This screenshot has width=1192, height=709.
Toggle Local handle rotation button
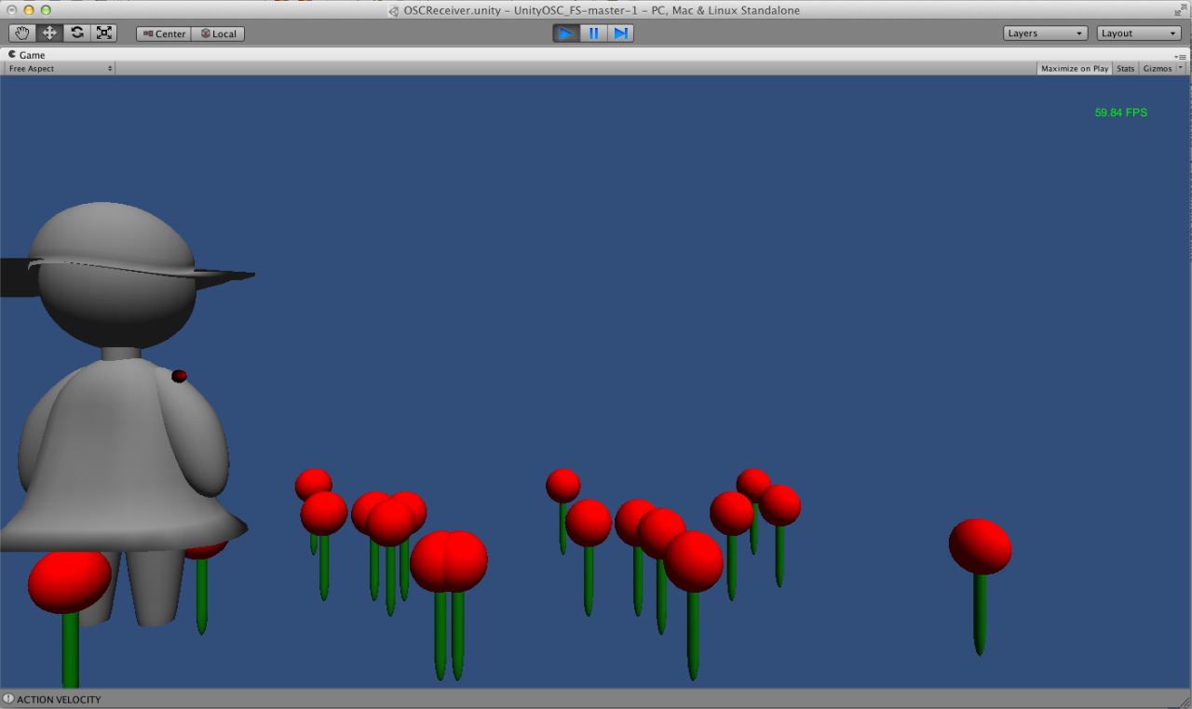[x=218, y=34]
